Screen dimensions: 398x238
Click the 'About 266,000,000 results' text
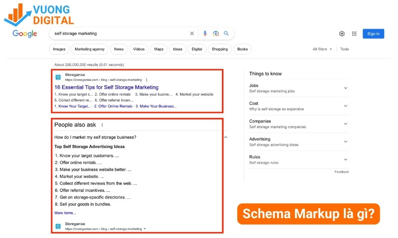(x=89, y=65)
